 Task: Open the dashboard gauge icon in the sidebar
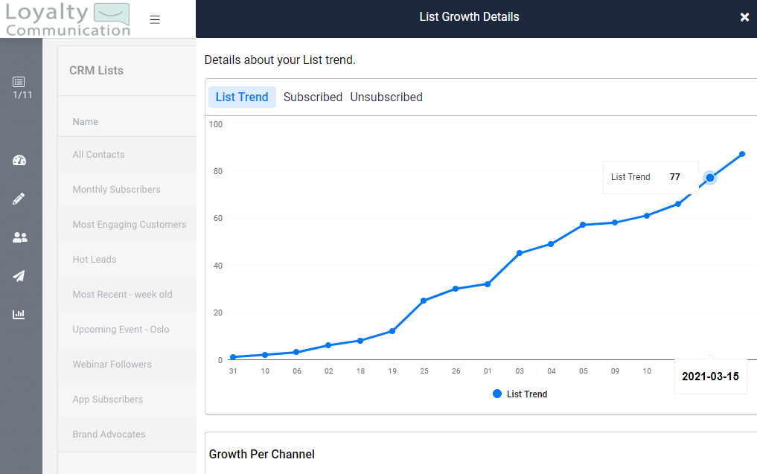19,160
